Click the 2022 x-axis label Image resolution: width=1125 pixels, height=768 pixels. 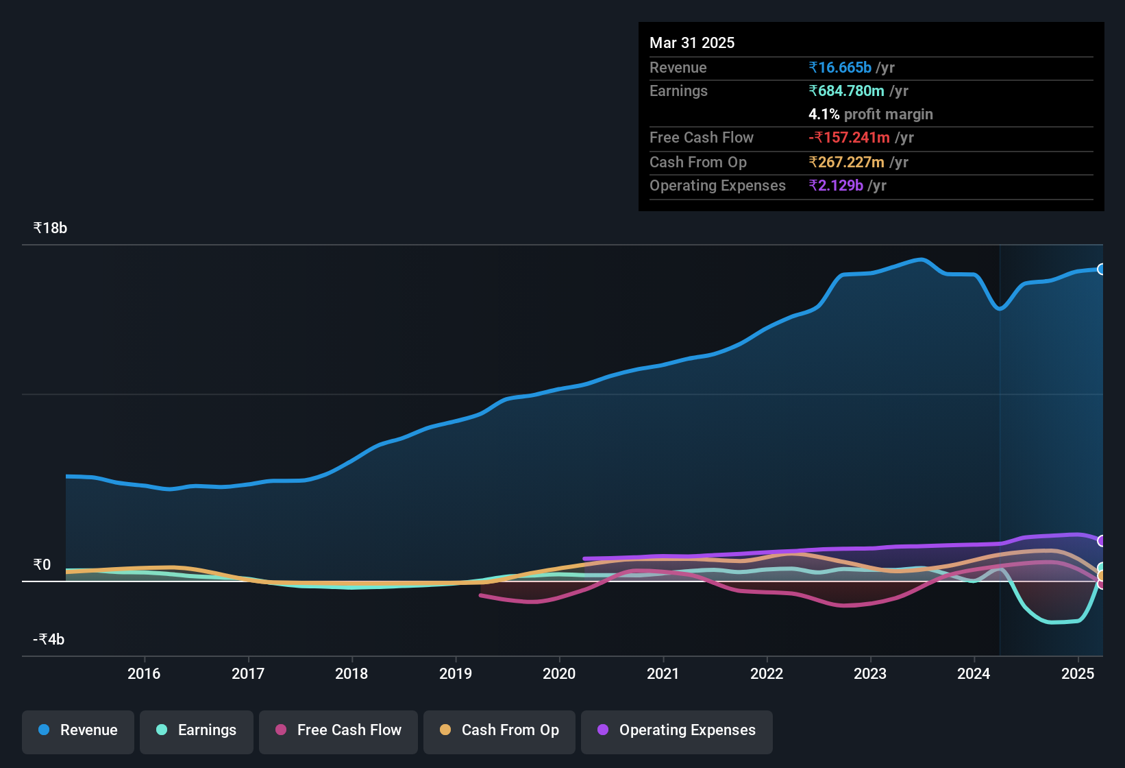767,673
